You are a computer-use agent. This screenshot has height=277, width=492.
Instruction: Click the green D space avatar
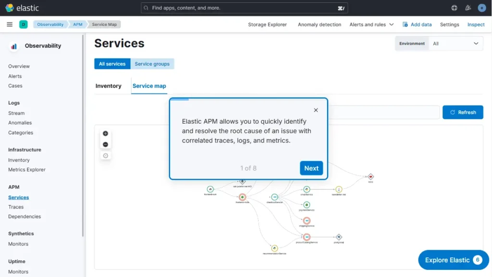[x=23, y=24]
